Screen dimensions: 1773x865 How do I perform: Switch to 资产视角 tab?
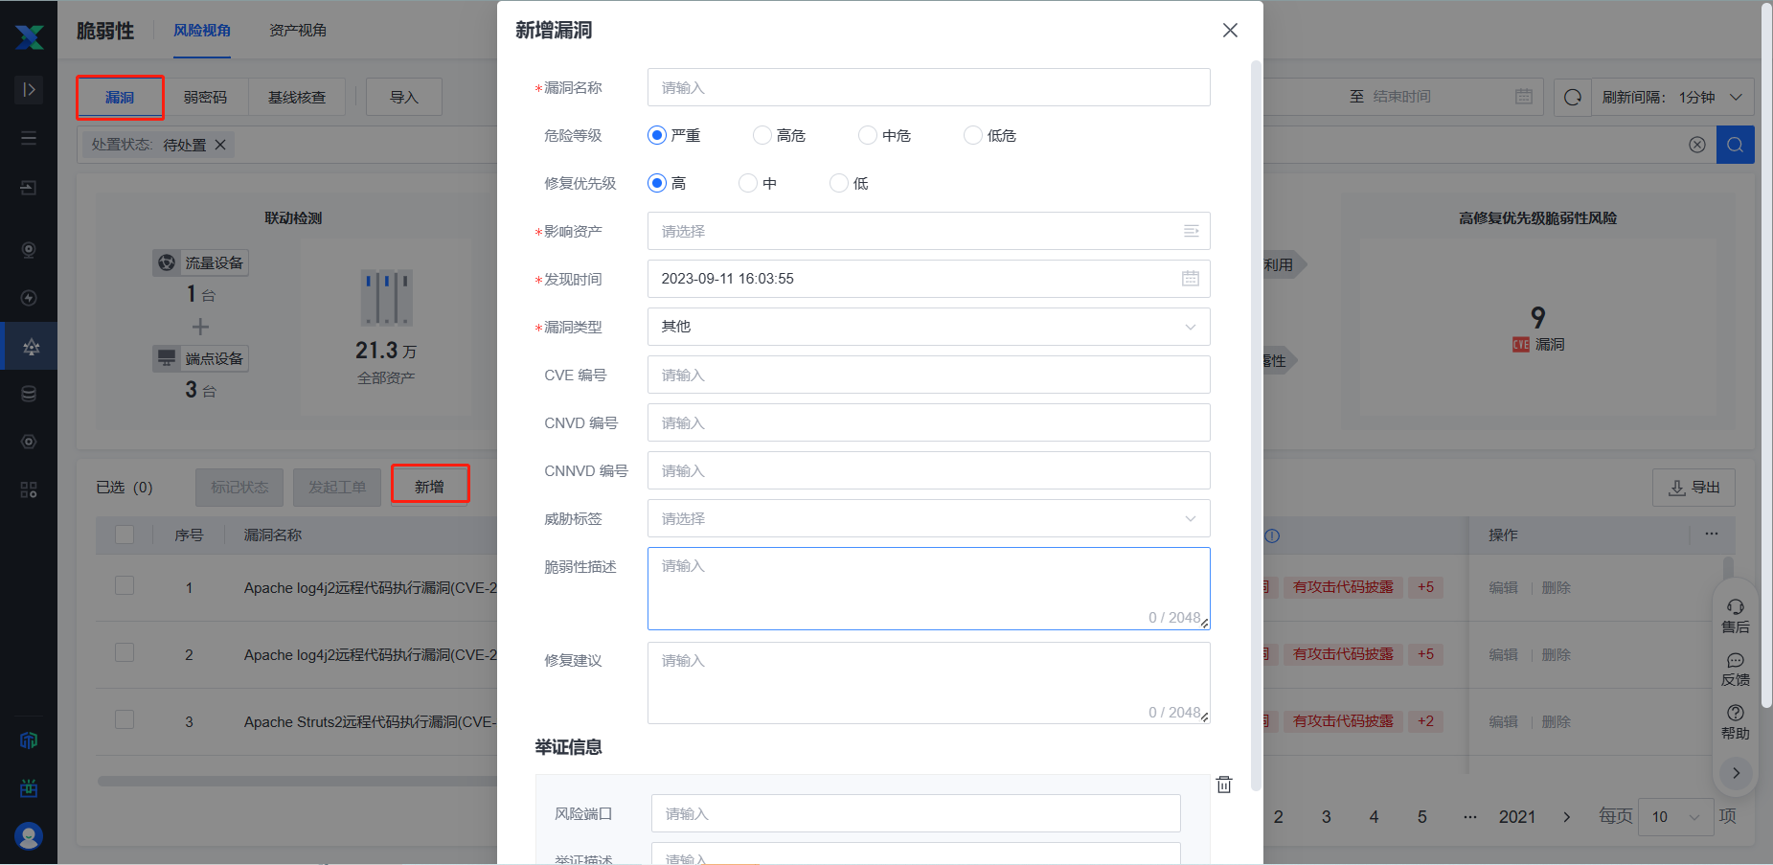297,31
